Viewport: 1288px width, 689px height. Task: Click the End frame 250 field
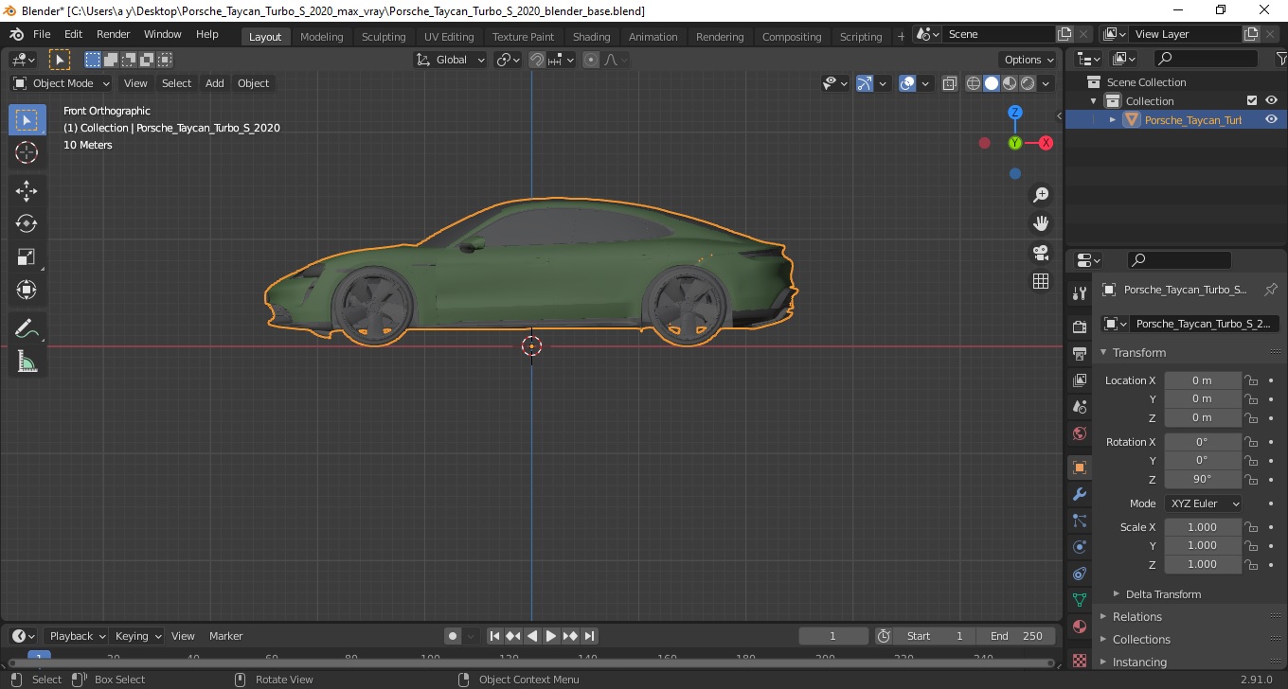tap(1016, 636)
